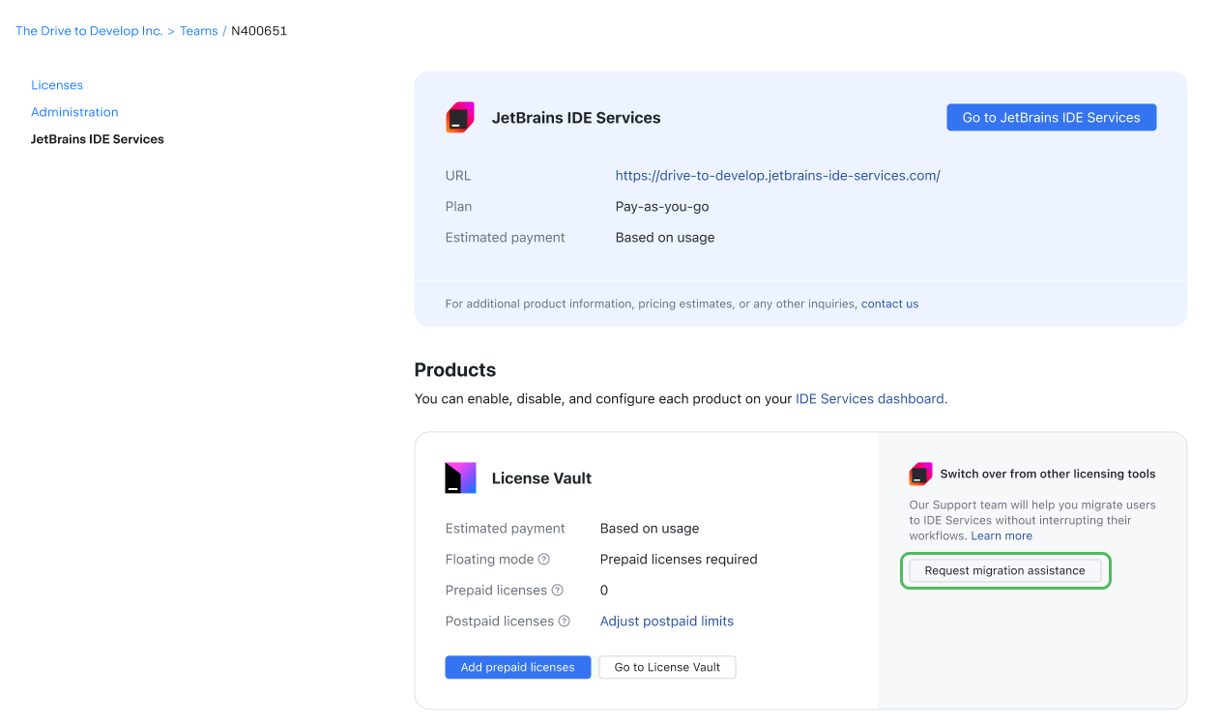Open the Licenses sidebar section
1219x723 pixels.
click(x=57, y=85)
